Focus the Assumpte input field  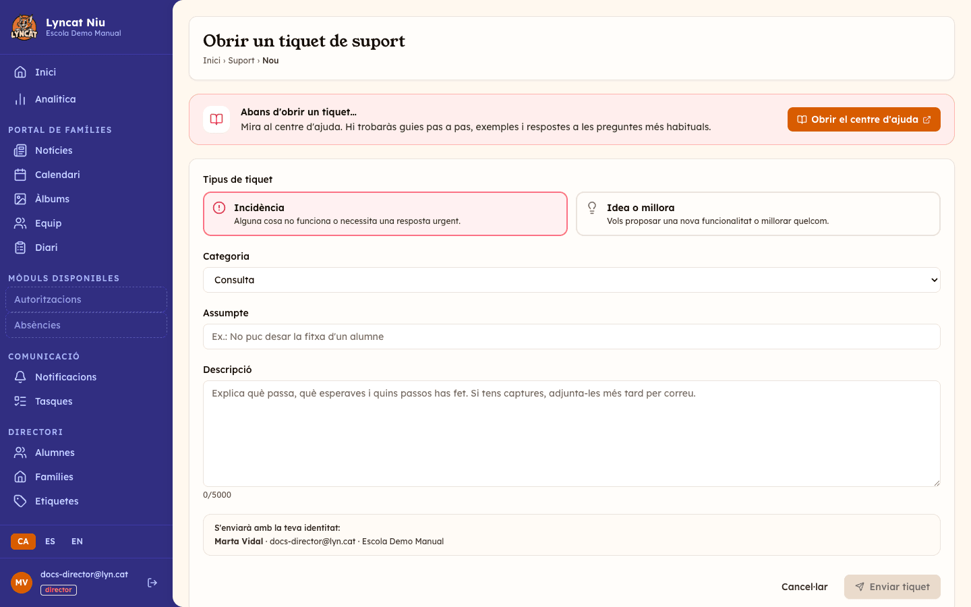(x=572, y=337)
